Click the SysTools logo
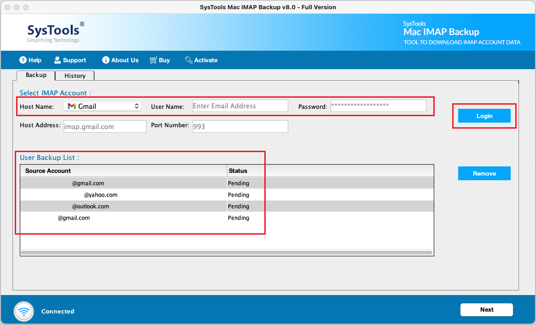This screenshot has width=536, height=325. point(56,32)
